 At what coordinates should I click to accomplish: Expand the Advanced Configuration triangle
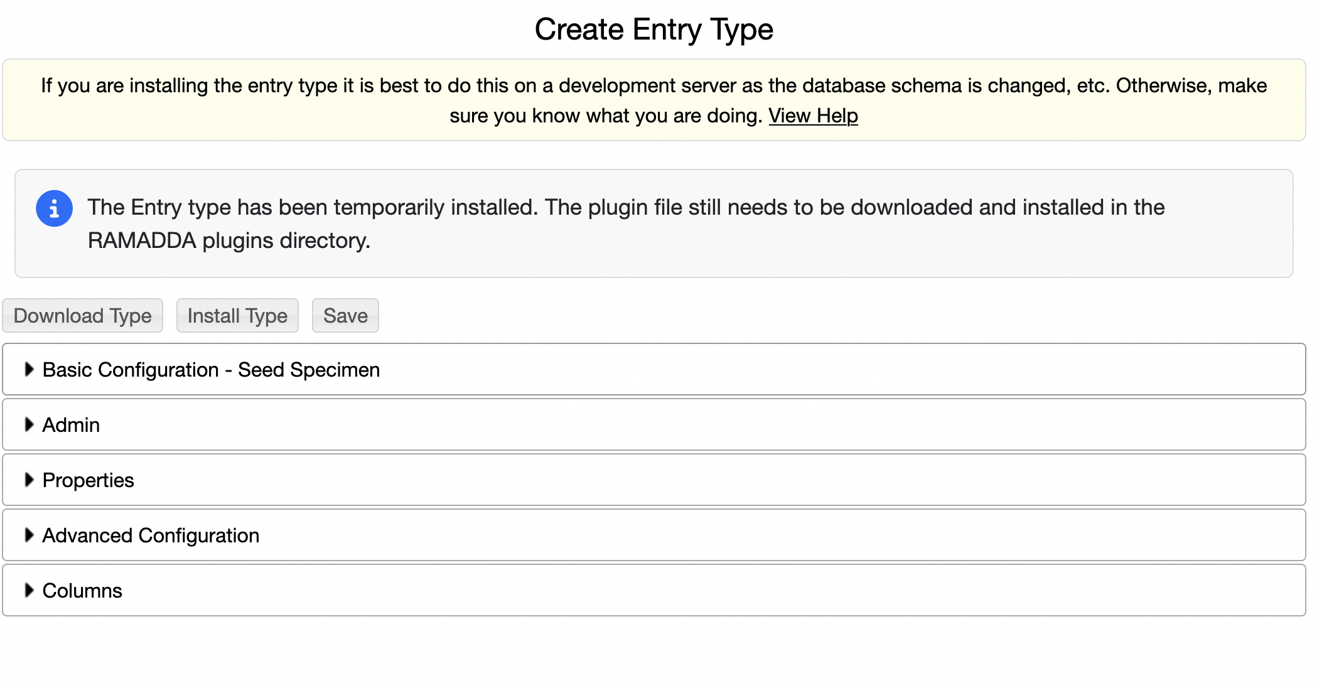click(29, 535)
